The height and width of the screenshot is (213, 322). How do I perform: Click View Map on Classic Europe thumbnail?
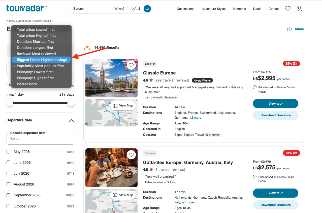(x=123, y=105)
